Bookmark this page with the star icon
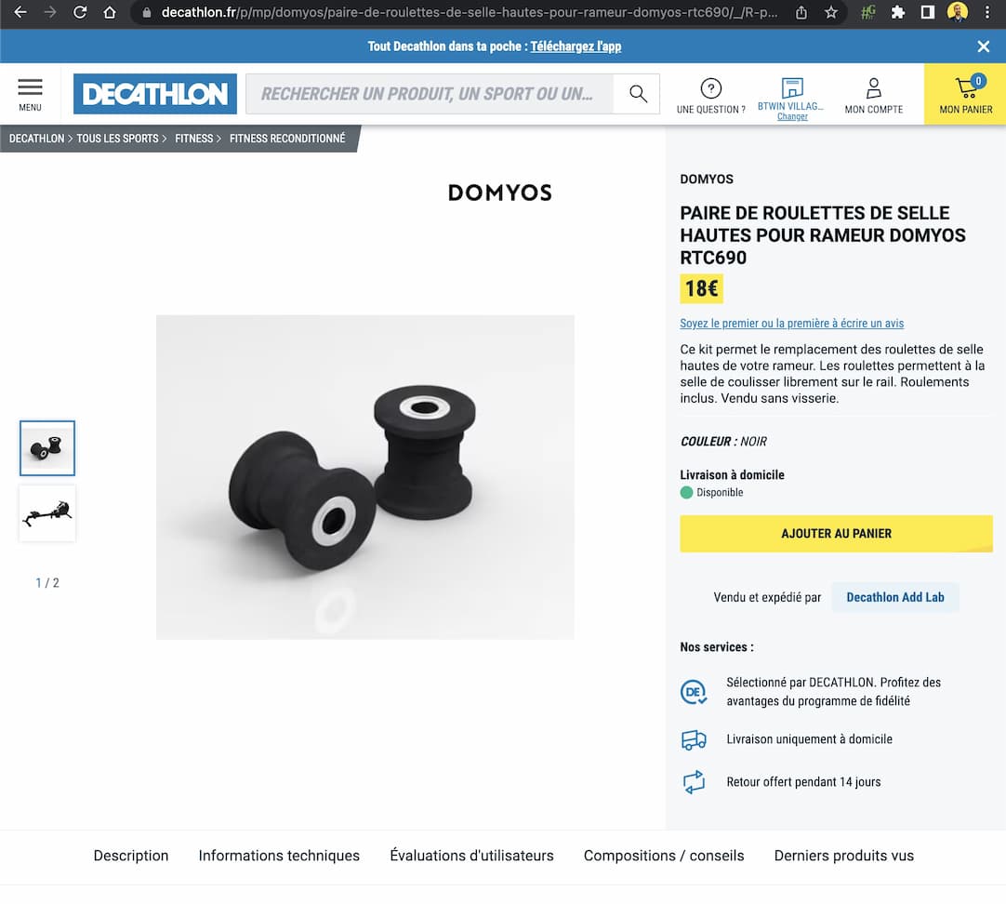Screen dimensions: 1006x904 [831, 12]
